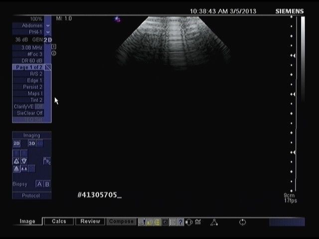
Task: Activate 3D imaging mode
Action: tap(31, 144)
